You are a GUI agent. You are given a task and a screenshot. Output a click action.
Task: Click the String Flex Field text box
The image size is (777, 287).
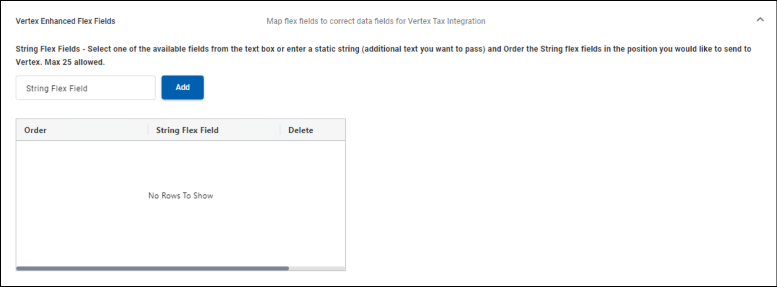point(85,88)
